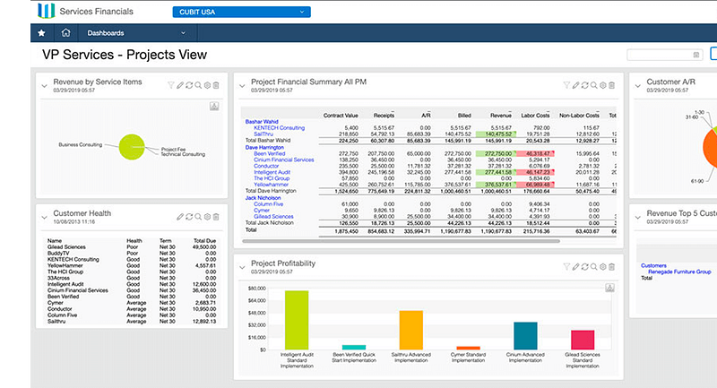Viewport: 717px width, 388px height.
Task: Collapse the Revenue by Service Items panel
Action: [43, 85]
